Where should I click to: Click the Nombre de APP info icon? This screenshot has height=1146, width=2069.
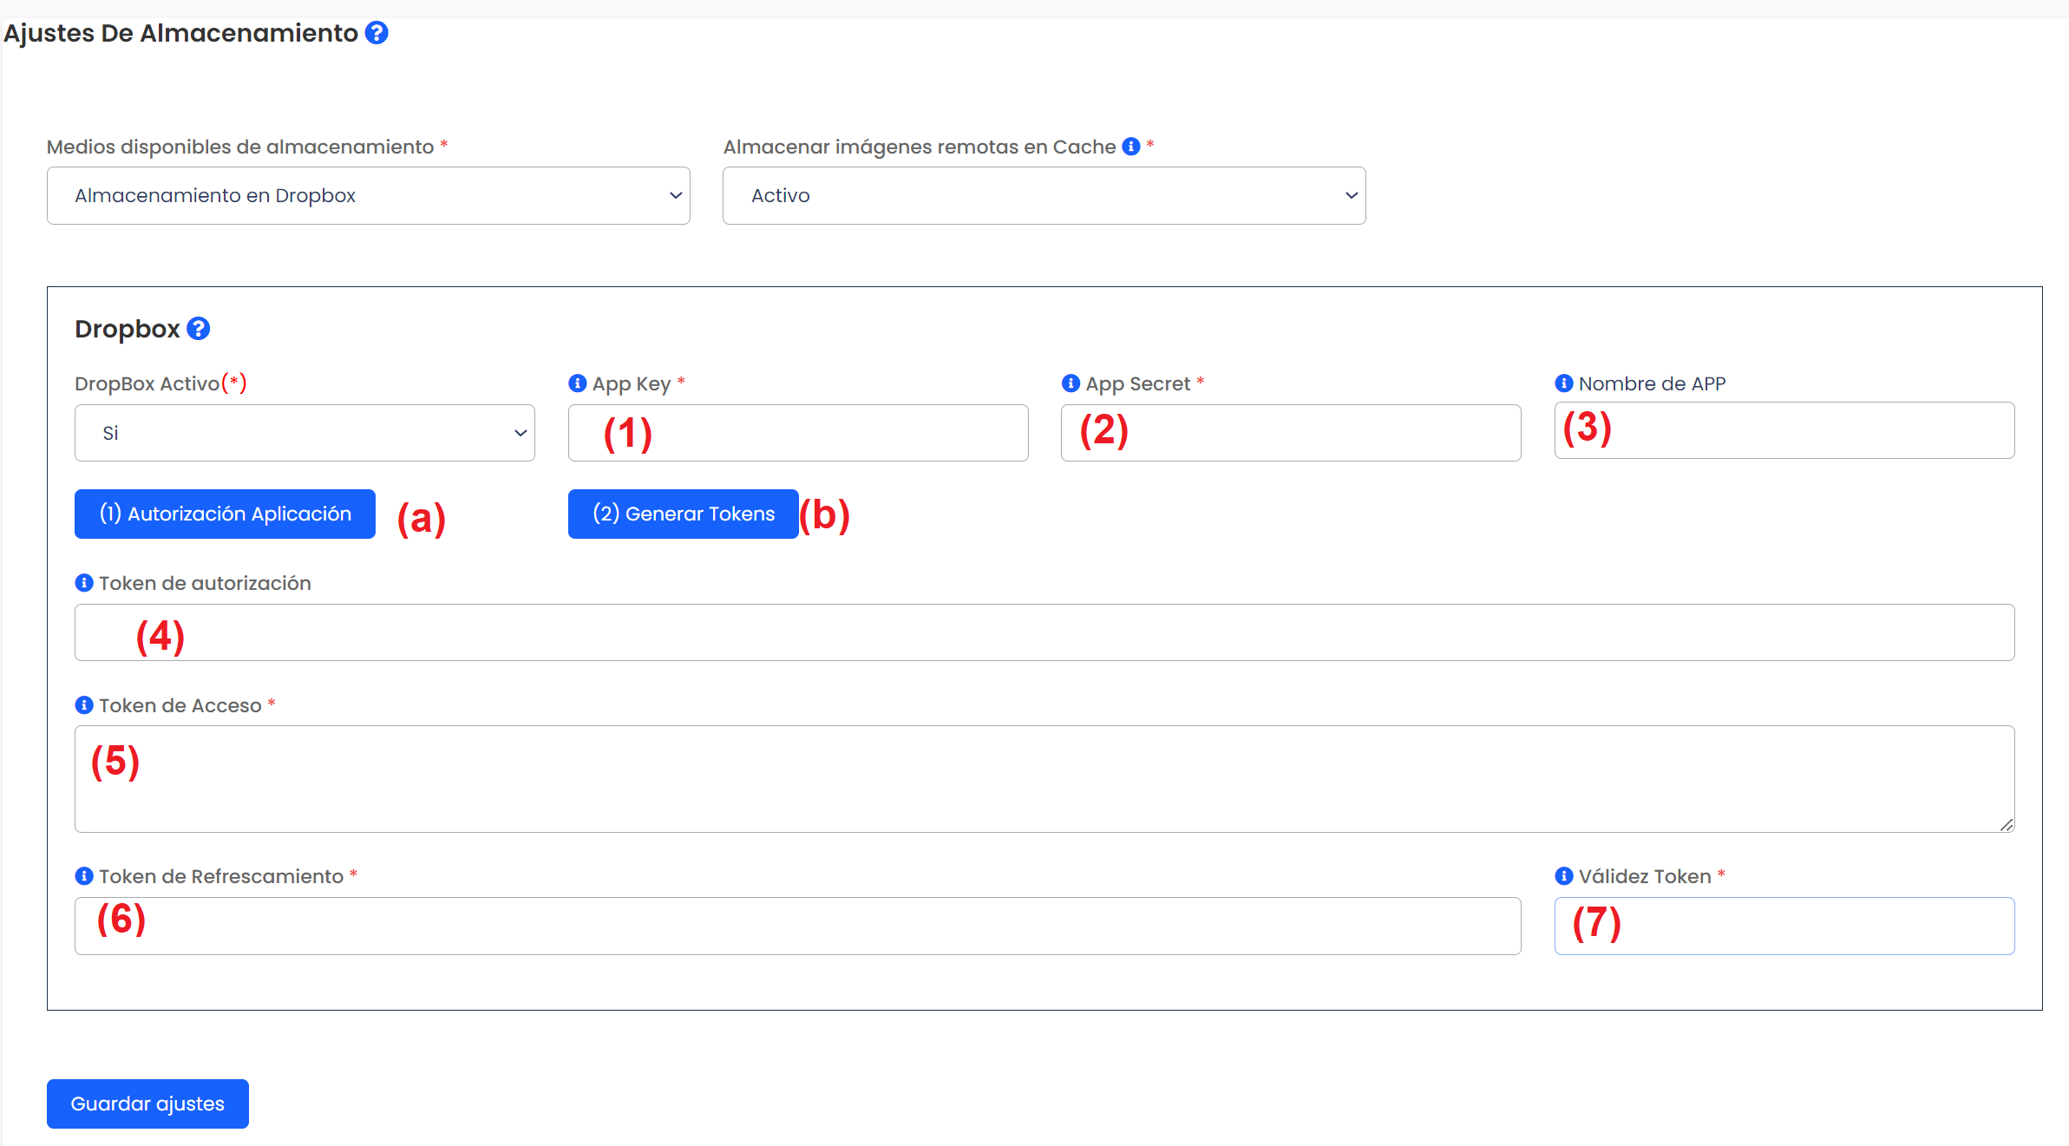point(1564,383)
